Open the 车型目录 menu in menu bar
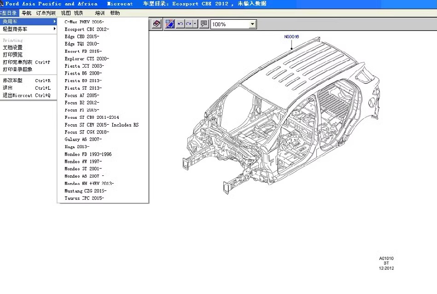Viewport: 437px width, 294px height. [9, 13]
